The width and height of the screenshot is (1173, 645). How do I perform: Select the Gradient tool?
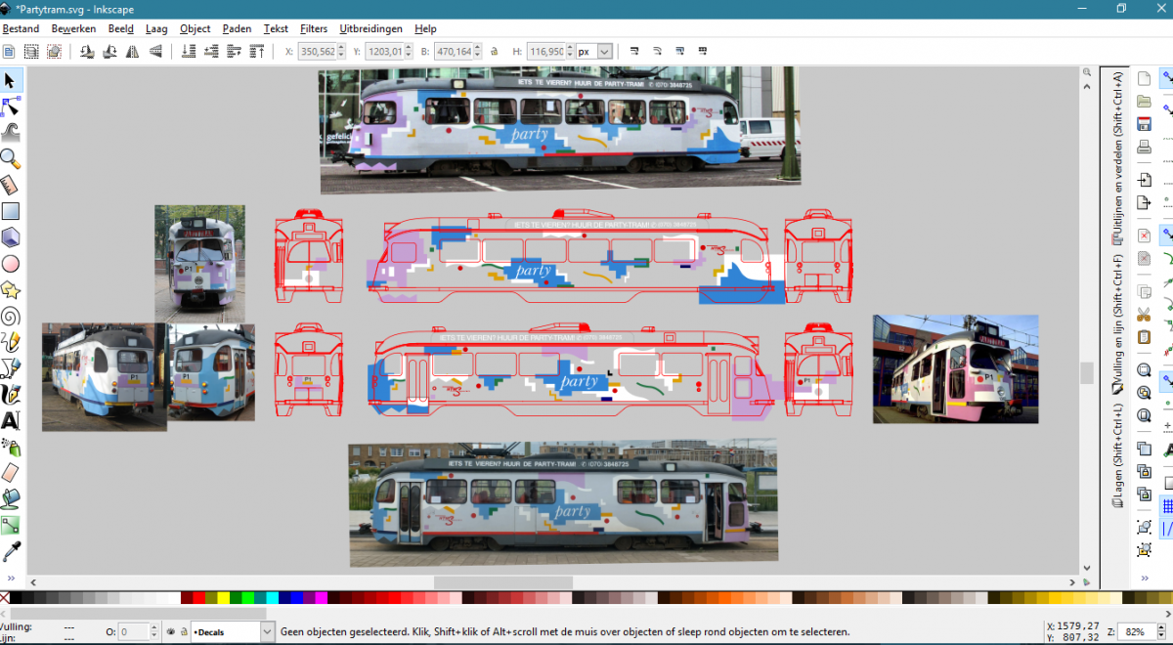(x=11, y=527)
